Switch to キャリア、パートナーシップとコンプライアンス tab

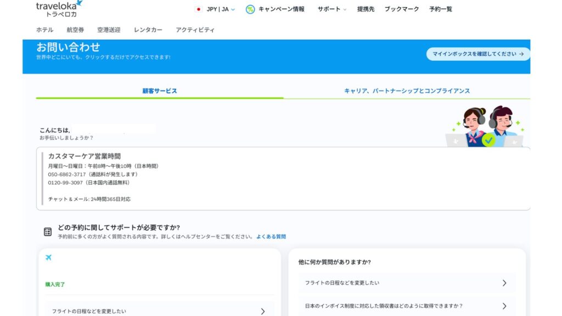tap(407, 91)
